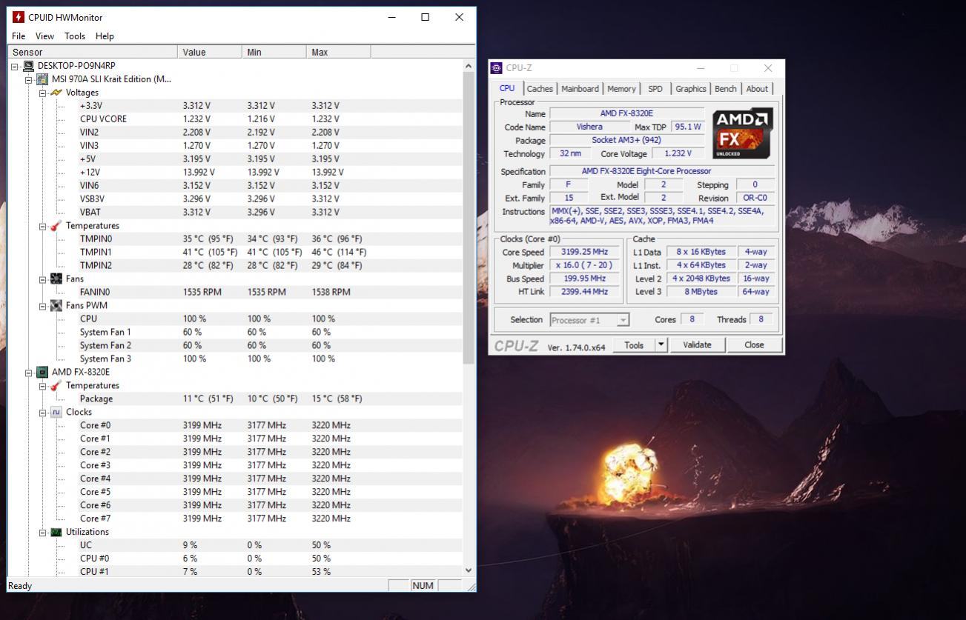Switch to the About tab in CPU-Z
Viewport: 966px width, 620px height.
(x=757, y=89)
